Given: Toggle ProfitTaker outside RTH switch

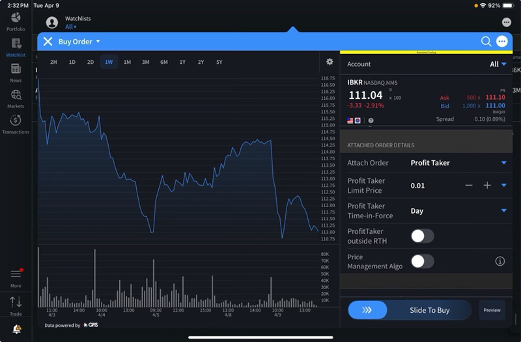Looking at the screenshot, I should pyautogui.click(x=422, y=236).
